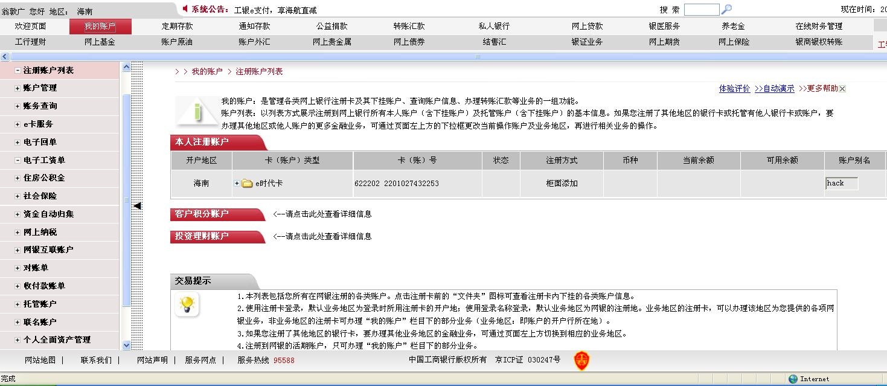887x386 pixels.
Task: Click the search text box
Action: click(702, 10)
